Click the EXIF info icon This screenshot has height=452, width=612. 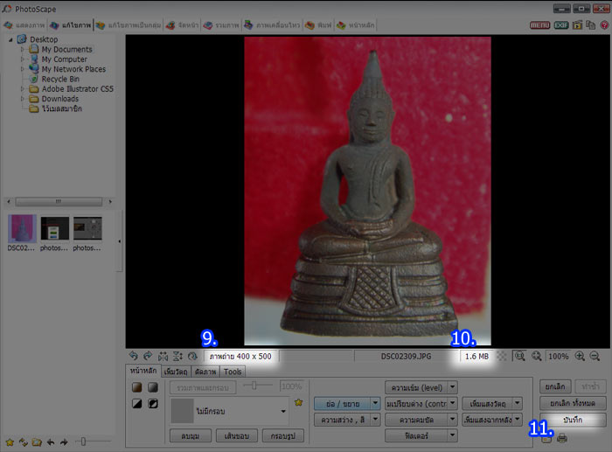tap(561, 25)
